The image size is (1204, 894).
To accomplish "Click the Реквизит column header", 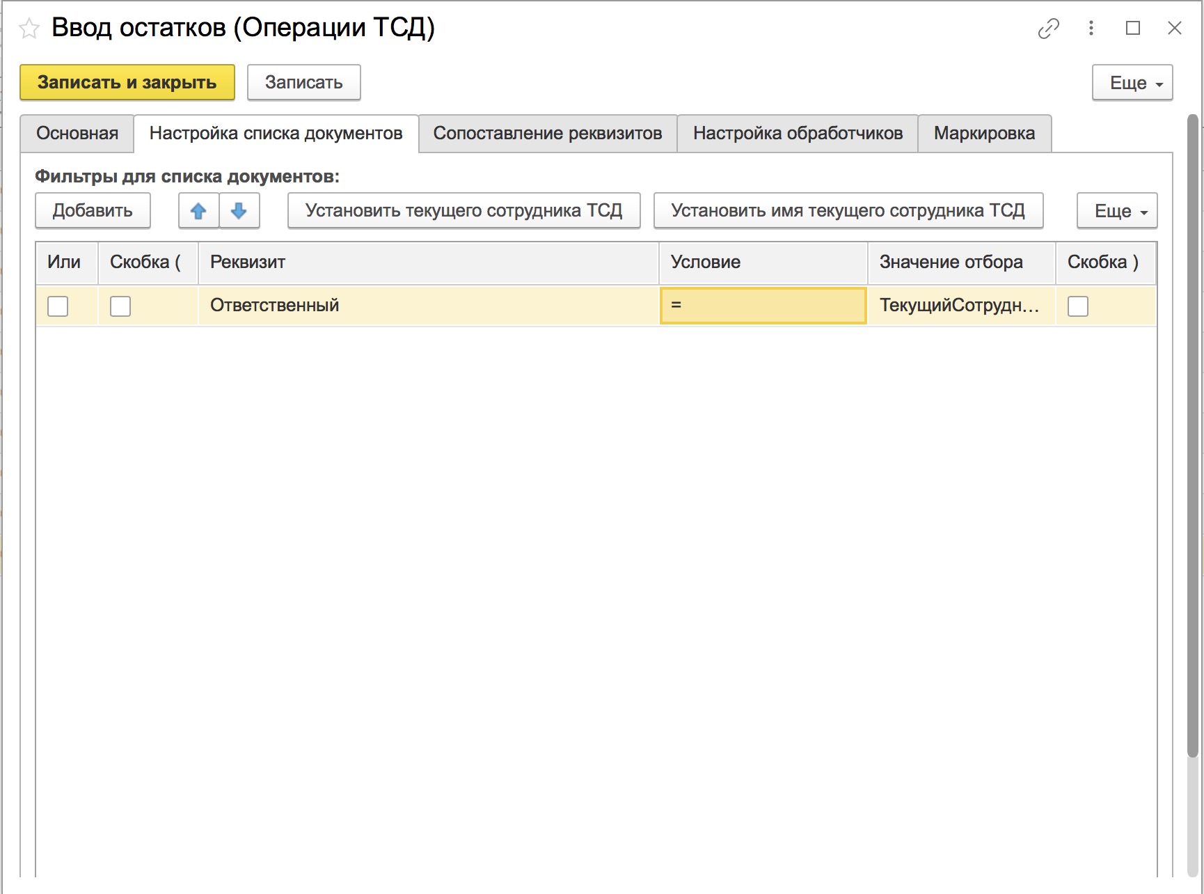I will point(429,262).
